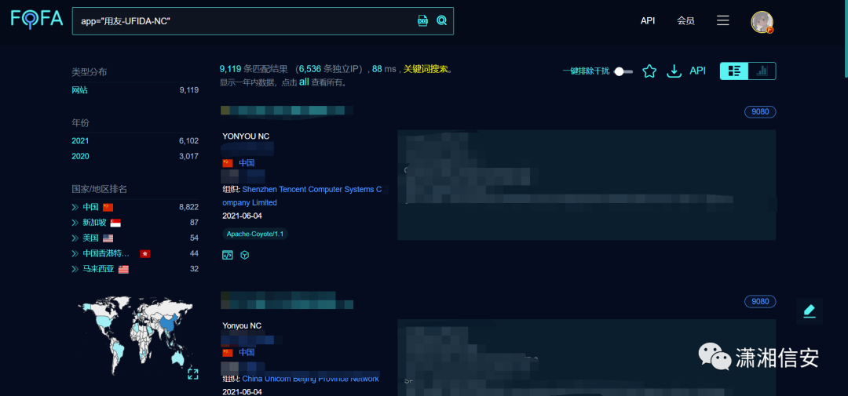Open the ICO icon search tool

pyautogui.click(x=423, y=20)
